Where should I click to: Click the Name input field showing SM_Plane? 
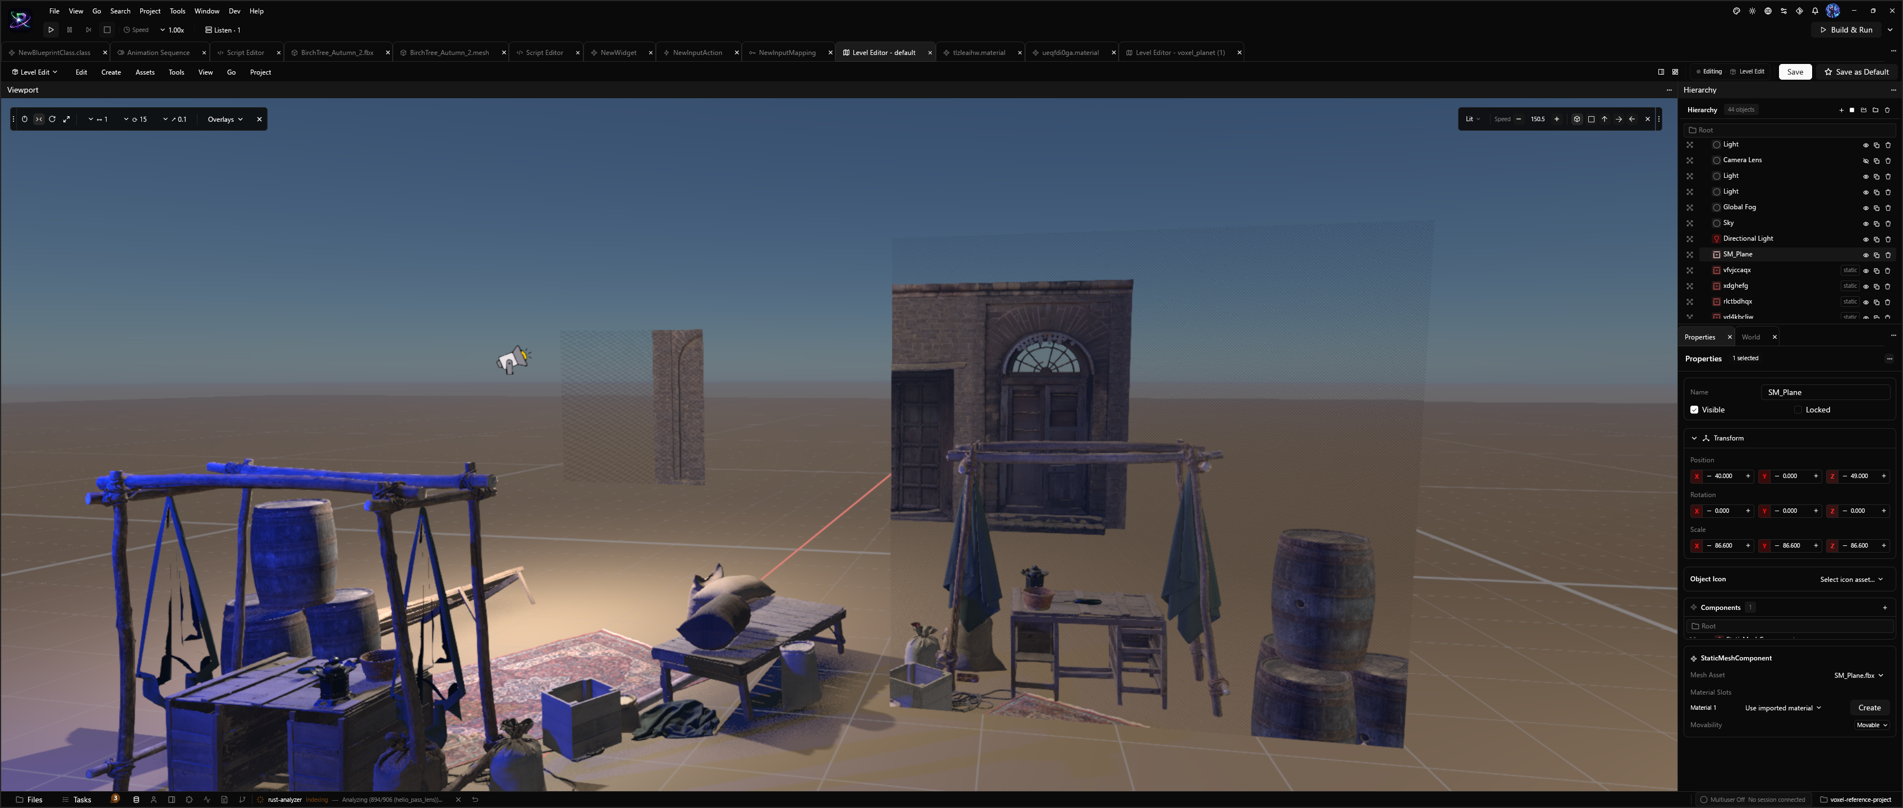pos(1824,392)
